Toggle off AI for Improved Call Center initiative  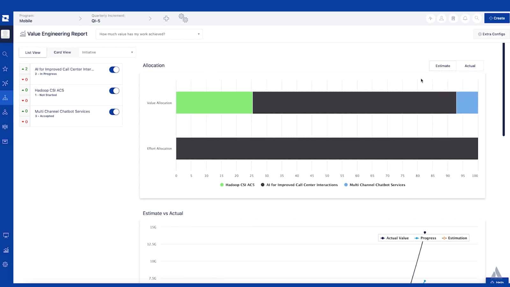point(114,69)
